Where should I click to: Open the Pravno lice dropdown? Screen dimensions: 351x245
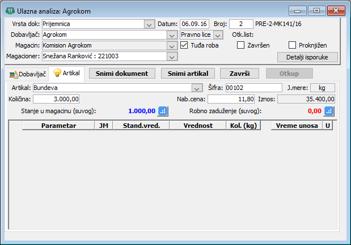tap(218, 35)
